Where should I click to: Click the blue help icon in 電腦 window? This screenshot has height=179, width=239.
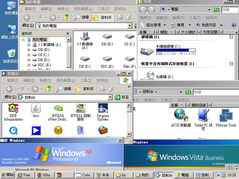[x=234, y=25]
